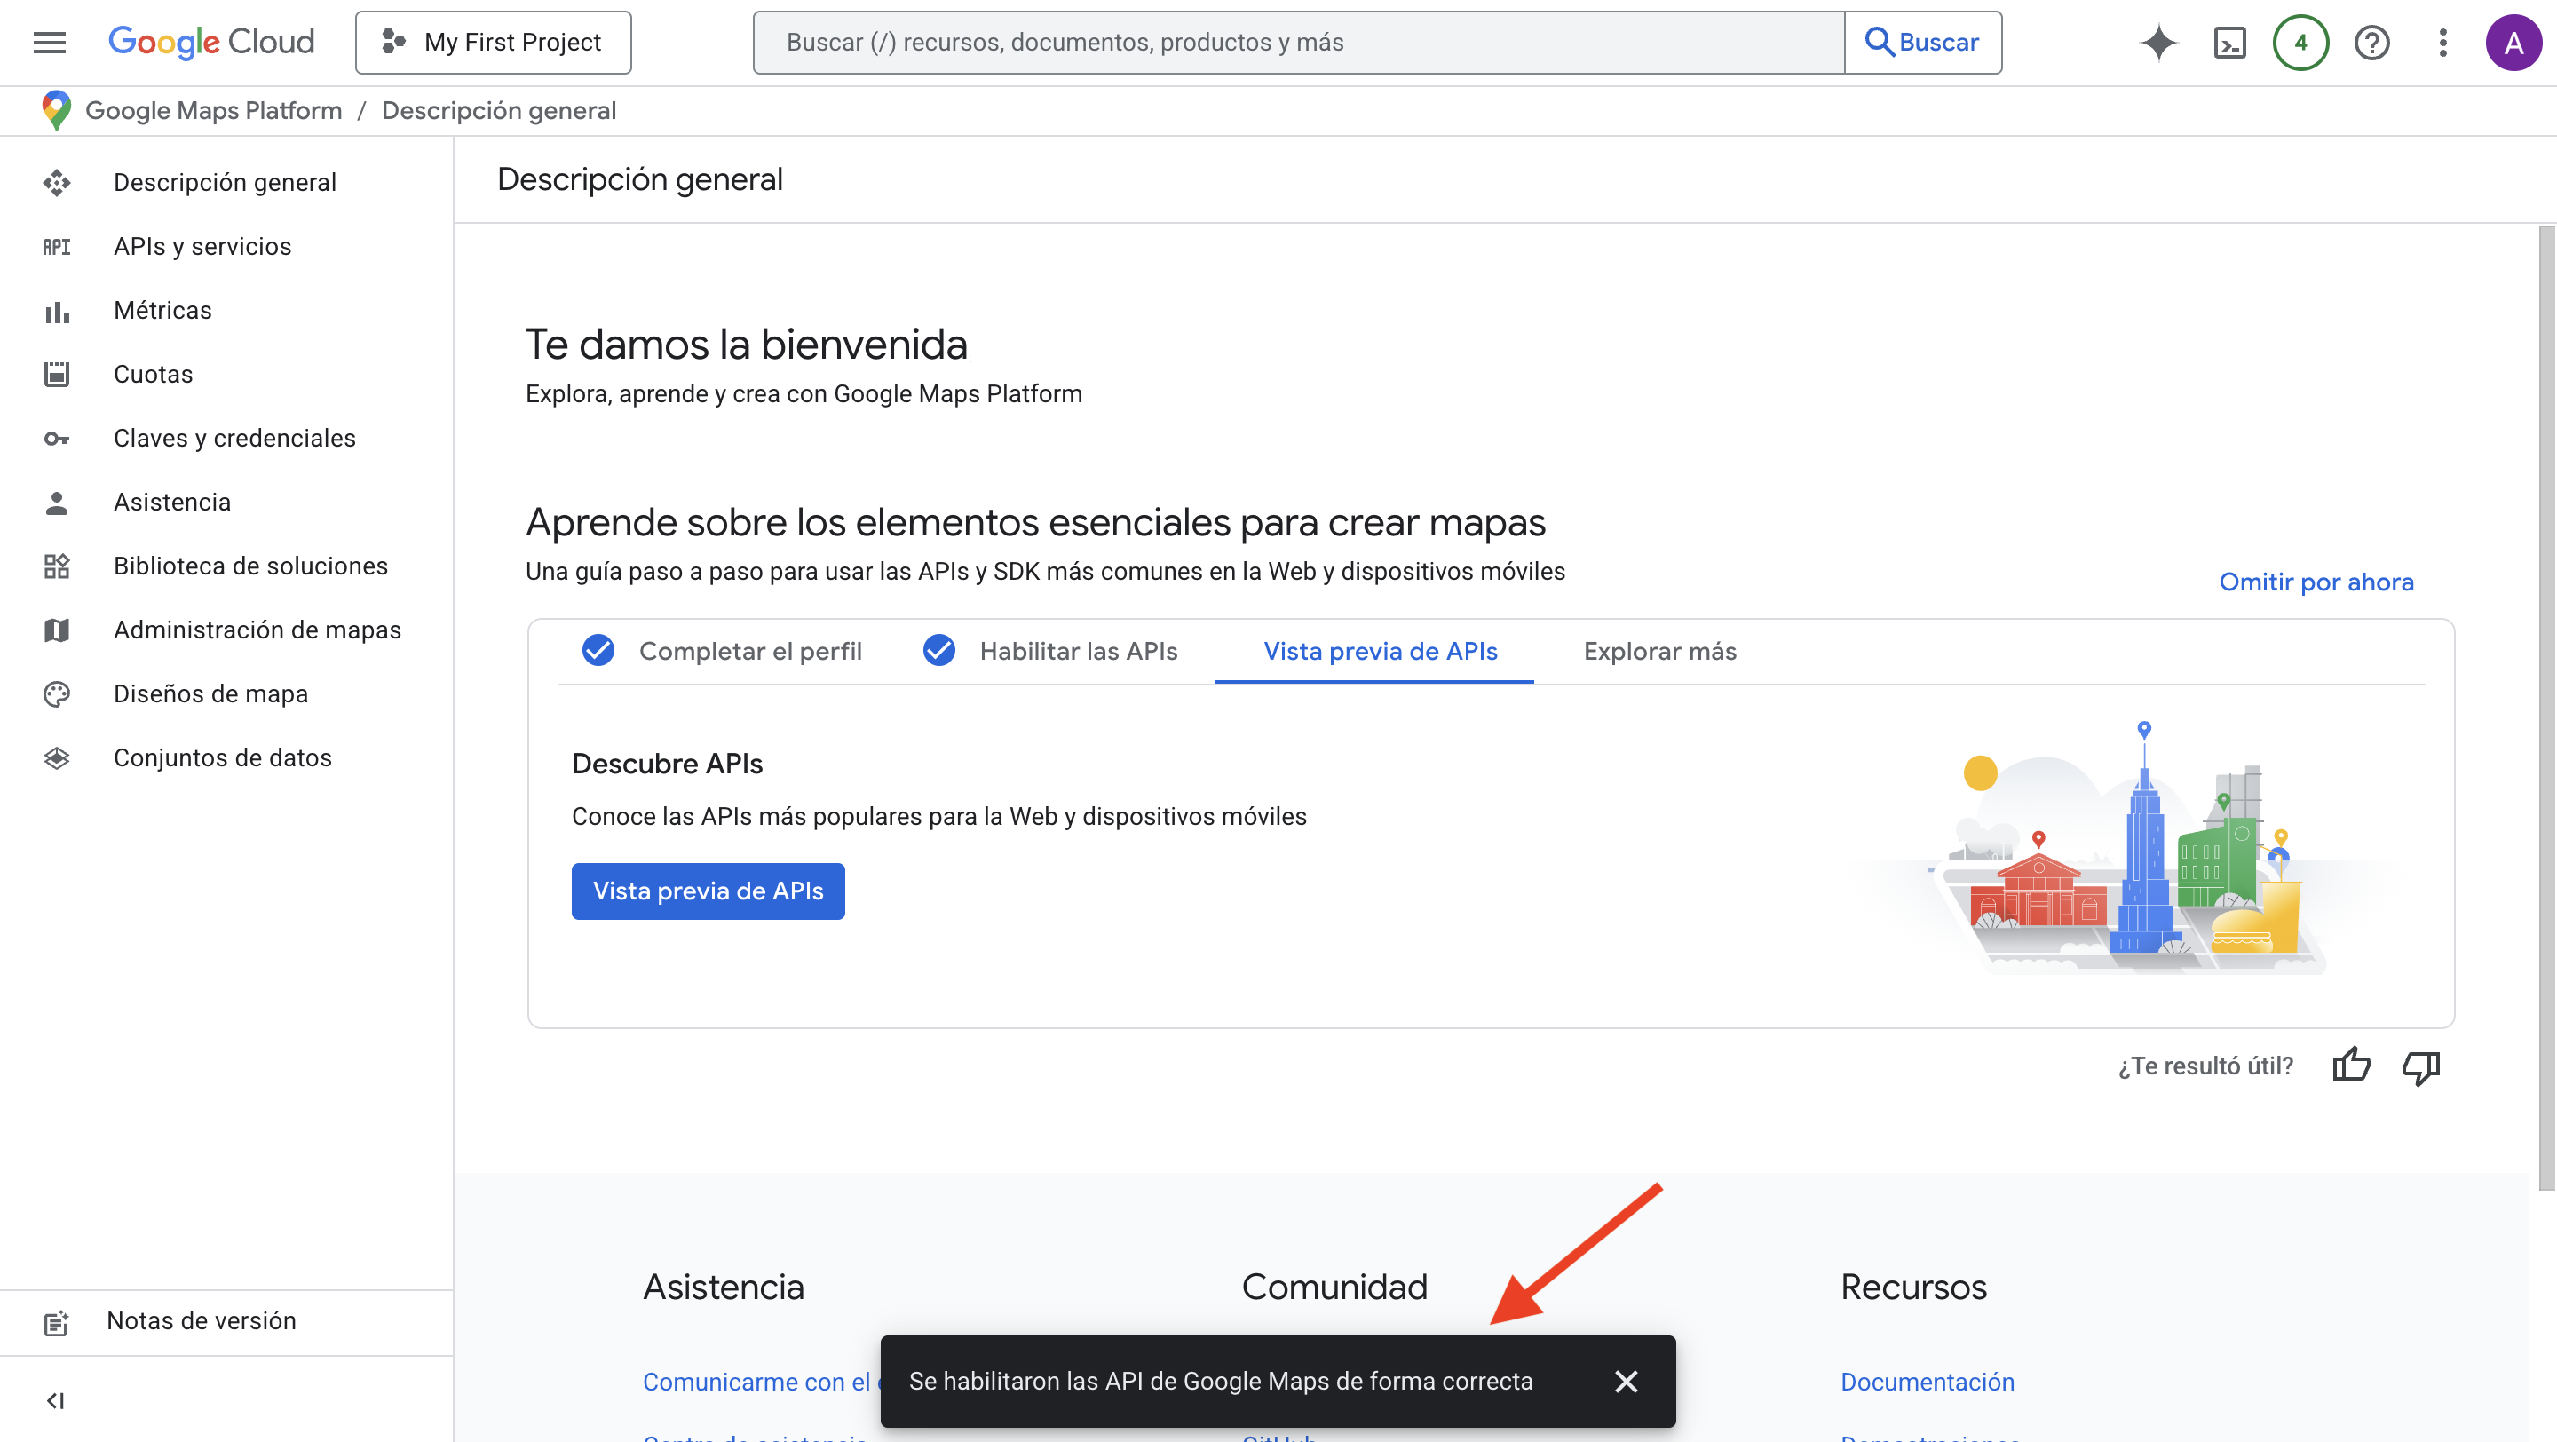Click the Conjuntos de datos layers icon
Image resolution: width=2557 pixels, height=1442 pixels.
click(x=57, y=758)
